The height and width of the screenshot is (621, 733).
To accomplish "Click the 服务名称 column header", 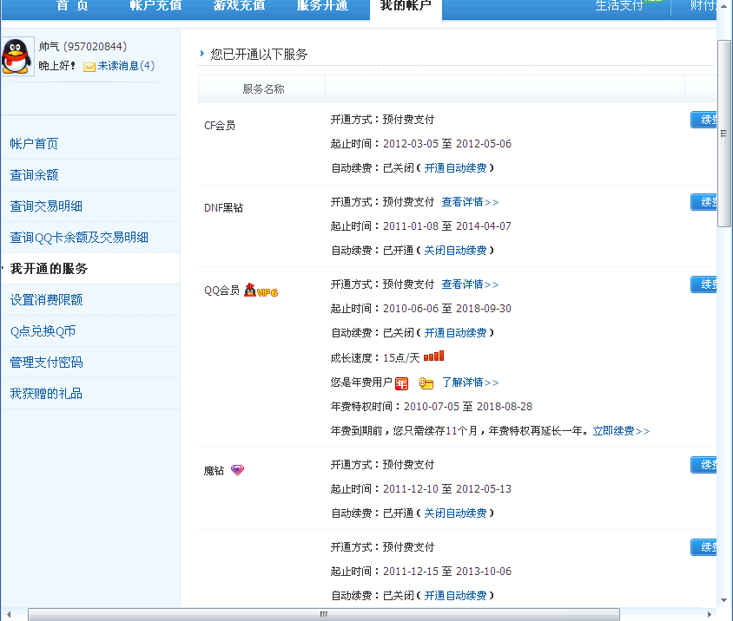I will tap(263, 88).
